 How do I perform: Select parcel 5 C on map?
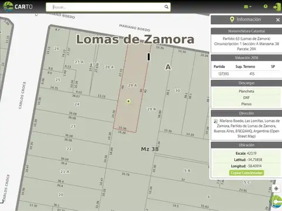[247, 182]
